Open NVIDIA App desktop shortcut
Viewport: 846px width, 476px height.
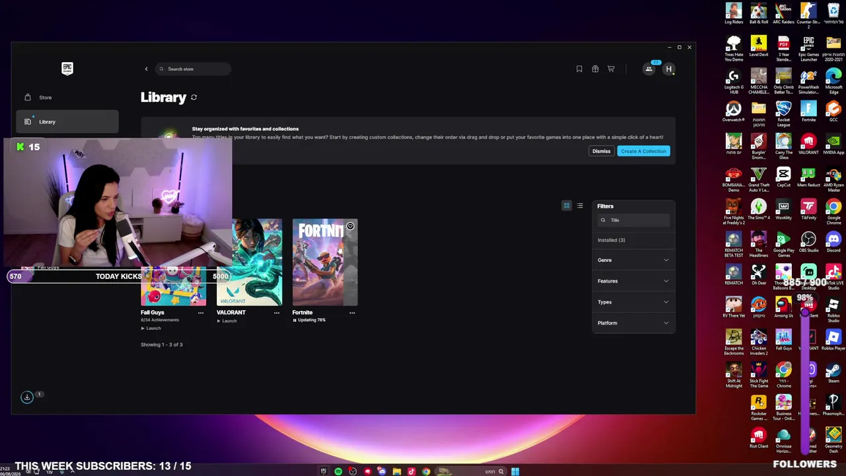click(x=833, y=144)
